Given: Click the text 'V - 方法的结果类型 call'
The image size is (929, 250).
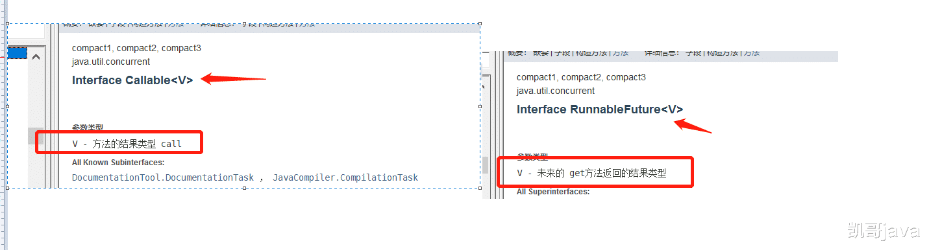Looking at the screenshot, I should (x=127, y=144).
